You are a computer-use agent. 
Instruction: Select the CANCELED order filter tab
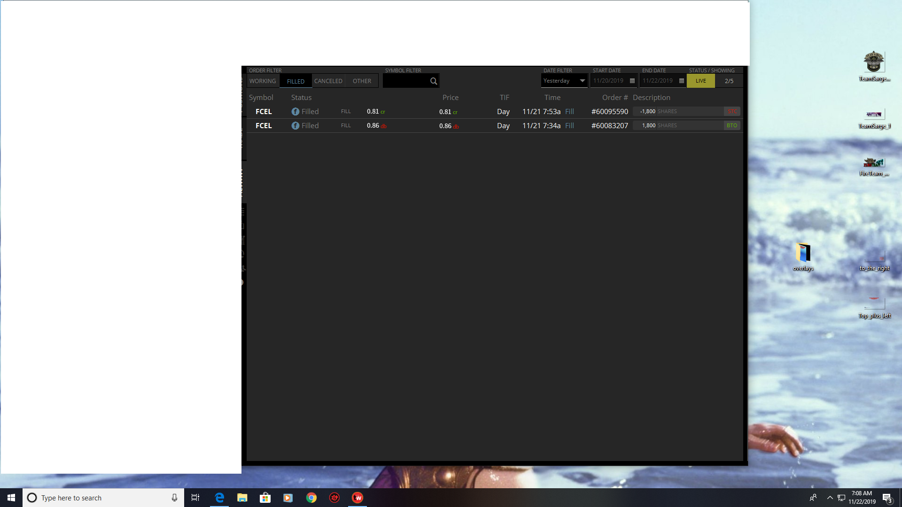[328, 81]
